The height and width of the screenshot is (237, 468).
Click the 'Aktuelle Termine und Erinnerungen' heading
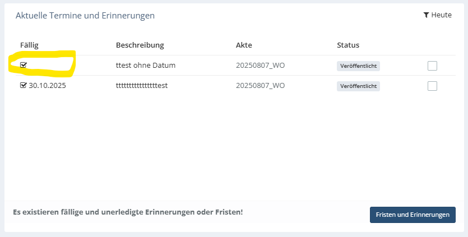[85, 15]
